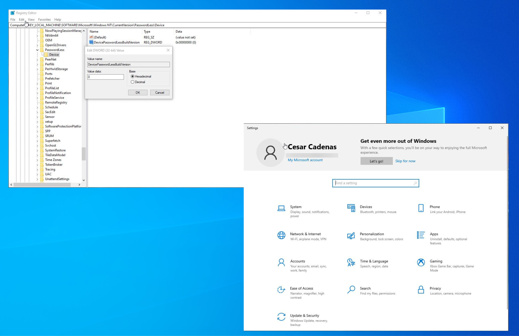Open Accounts person icon
This screenshot has height=336, width=519.
coord(281,262)
